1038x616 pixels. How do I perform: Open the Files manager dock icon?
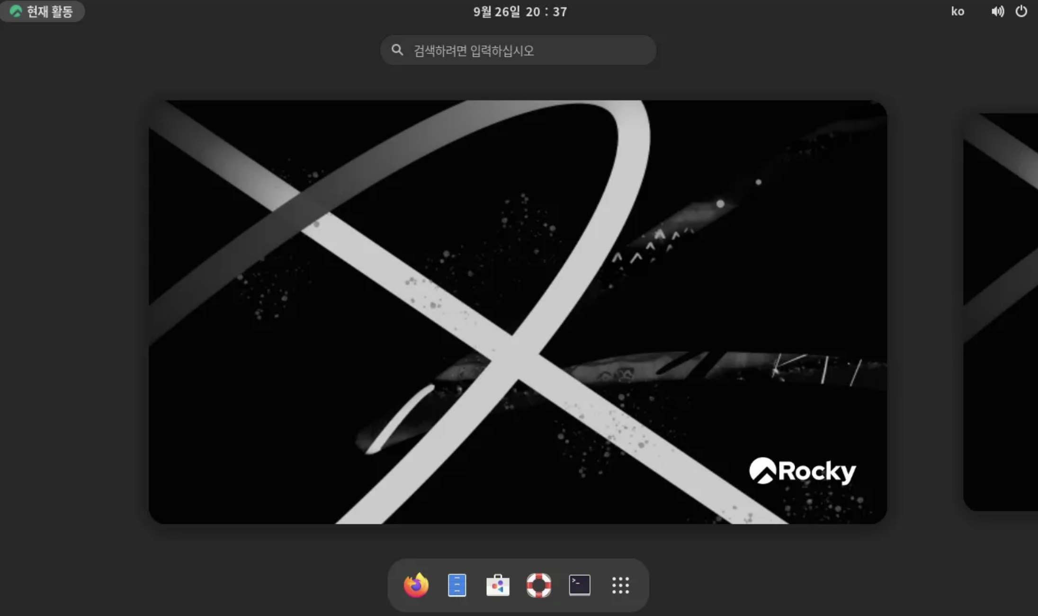(456, 586)
